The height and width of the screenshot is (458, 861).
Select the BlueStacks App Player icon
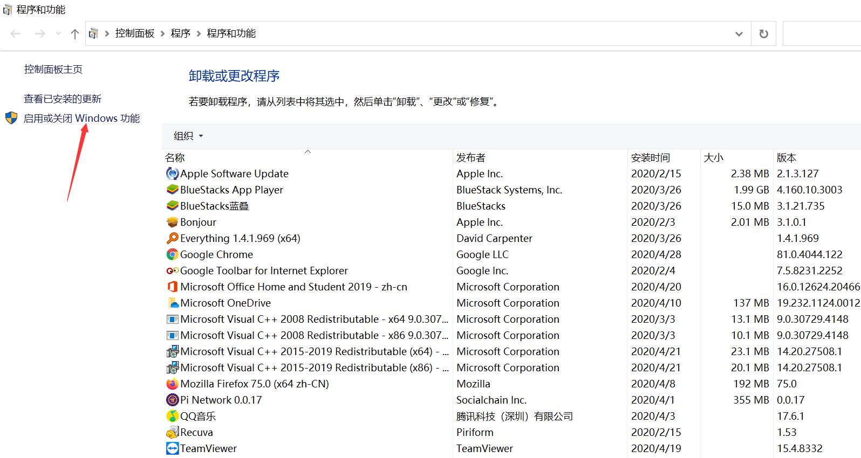point(172,190)
